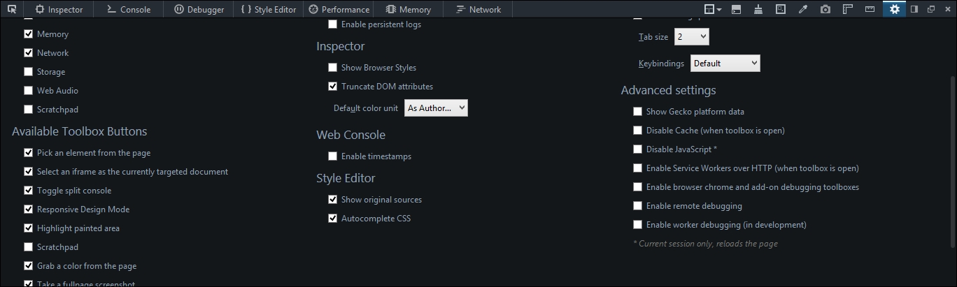This screenshot has height=287, width=957.
Task: Uncheck Autocomplete CSS
Action: 332,218
